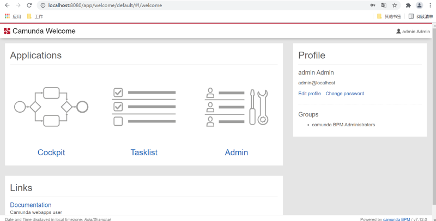Open the Tasklist application link

click(x=144, y=152)
